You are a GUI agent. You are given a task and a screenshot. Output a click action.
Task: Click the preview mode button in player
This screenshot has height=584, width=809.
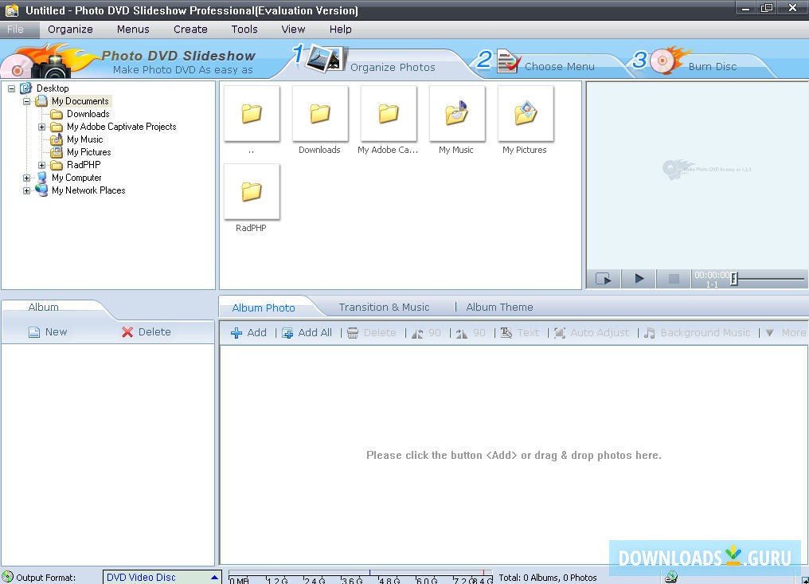click(604, 279)
